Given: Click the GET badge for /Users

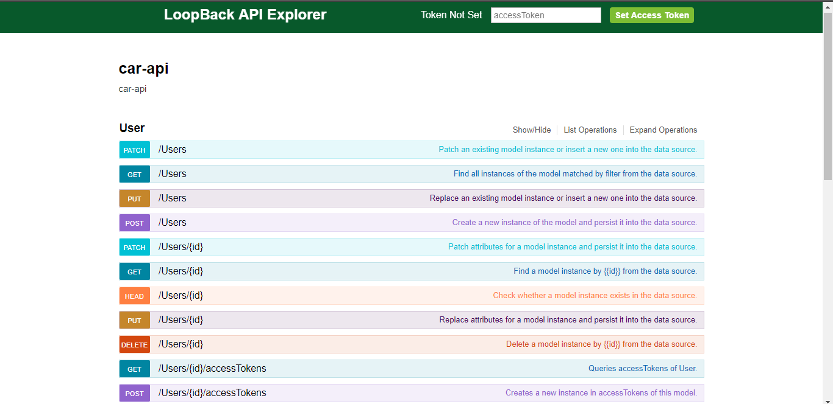Looking at the screenshot, I should click(135, 174).
